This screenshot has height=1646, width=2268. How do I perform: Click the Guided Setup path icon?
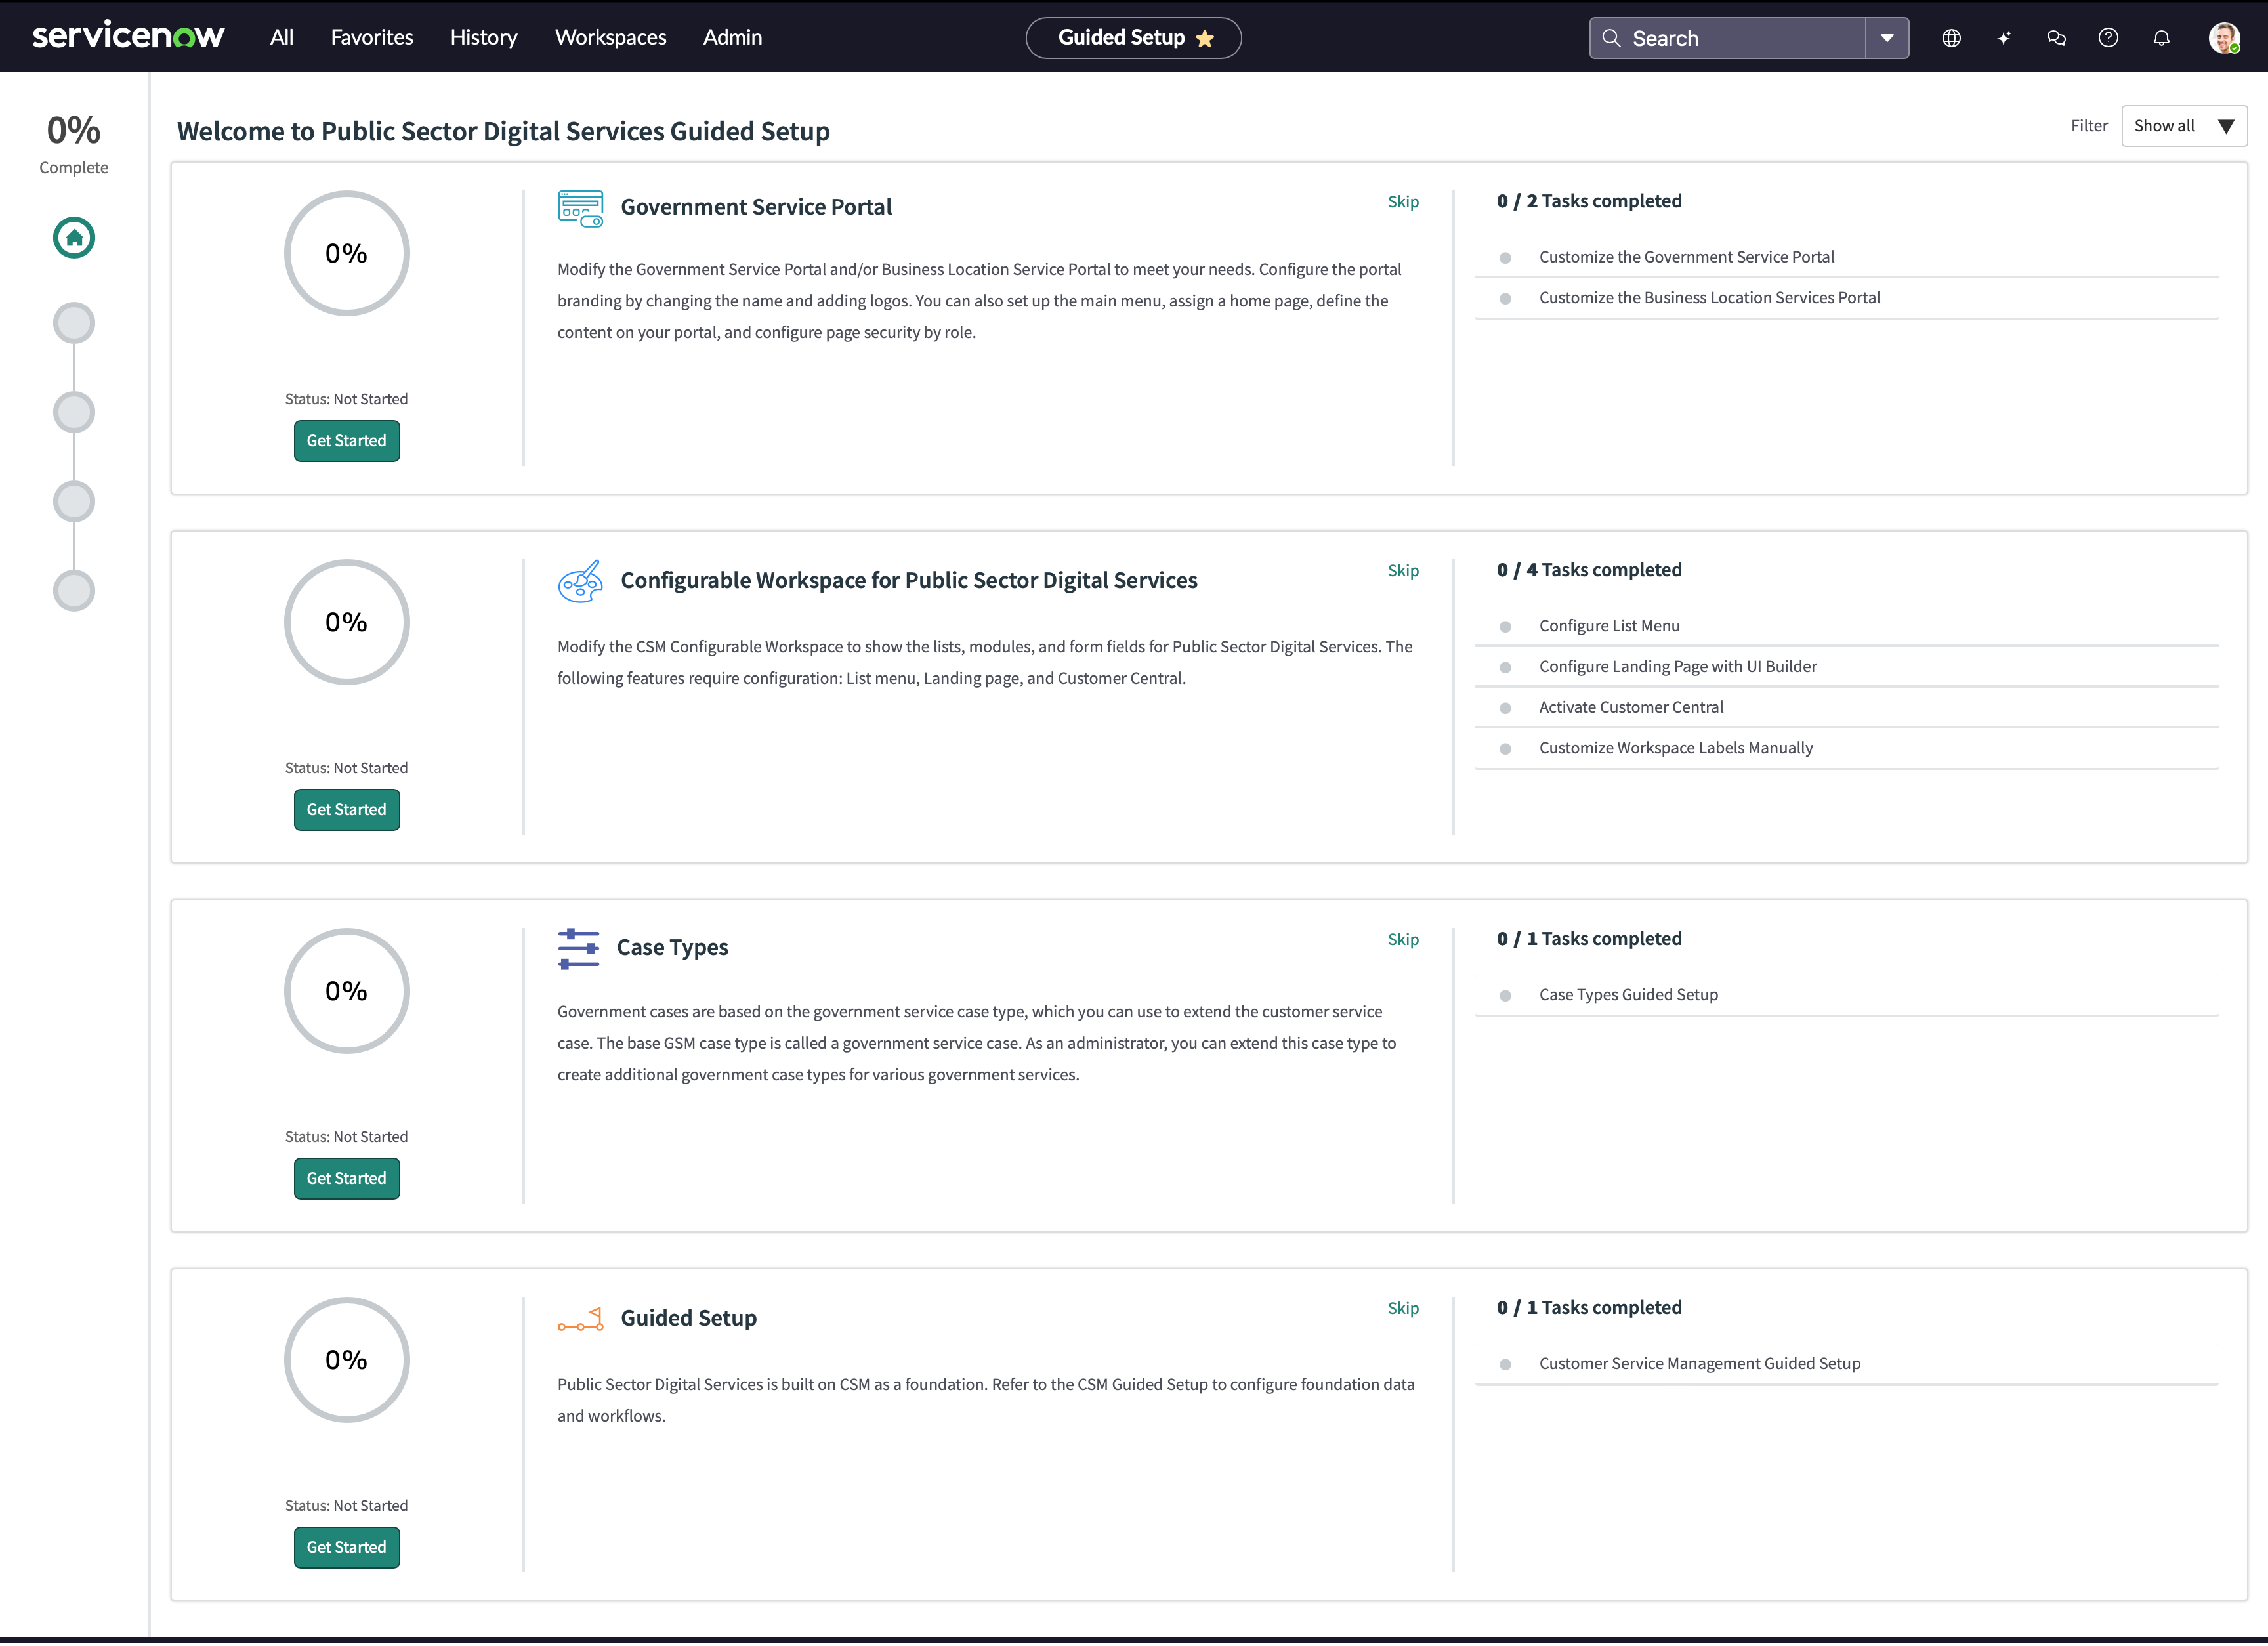[580, 1319]
